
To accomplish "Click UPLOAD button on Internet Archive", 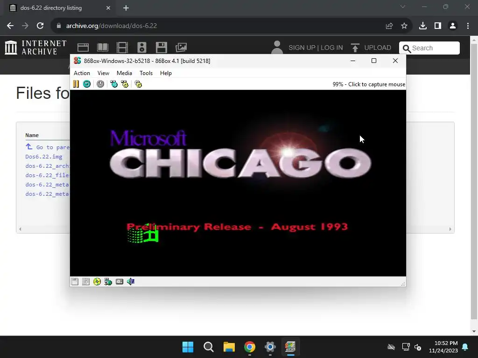I will pyautogui.click(x=371, y=48).
